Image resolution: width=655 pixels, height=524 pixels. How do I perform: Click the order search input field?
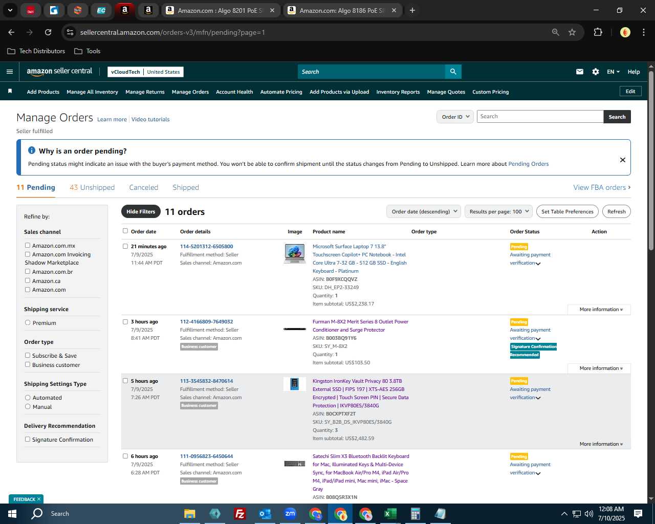[540, 117]
